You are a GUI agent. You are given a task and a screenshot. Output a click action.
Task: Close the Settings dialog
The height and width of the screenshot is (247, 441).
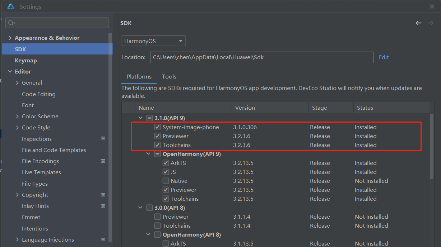(x=432, y=6)
